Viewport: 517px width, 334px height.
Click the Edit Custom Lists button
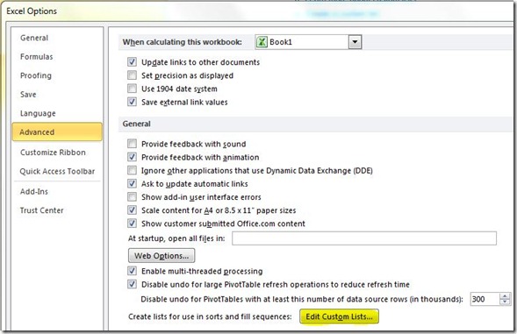(x=339, y=316)
